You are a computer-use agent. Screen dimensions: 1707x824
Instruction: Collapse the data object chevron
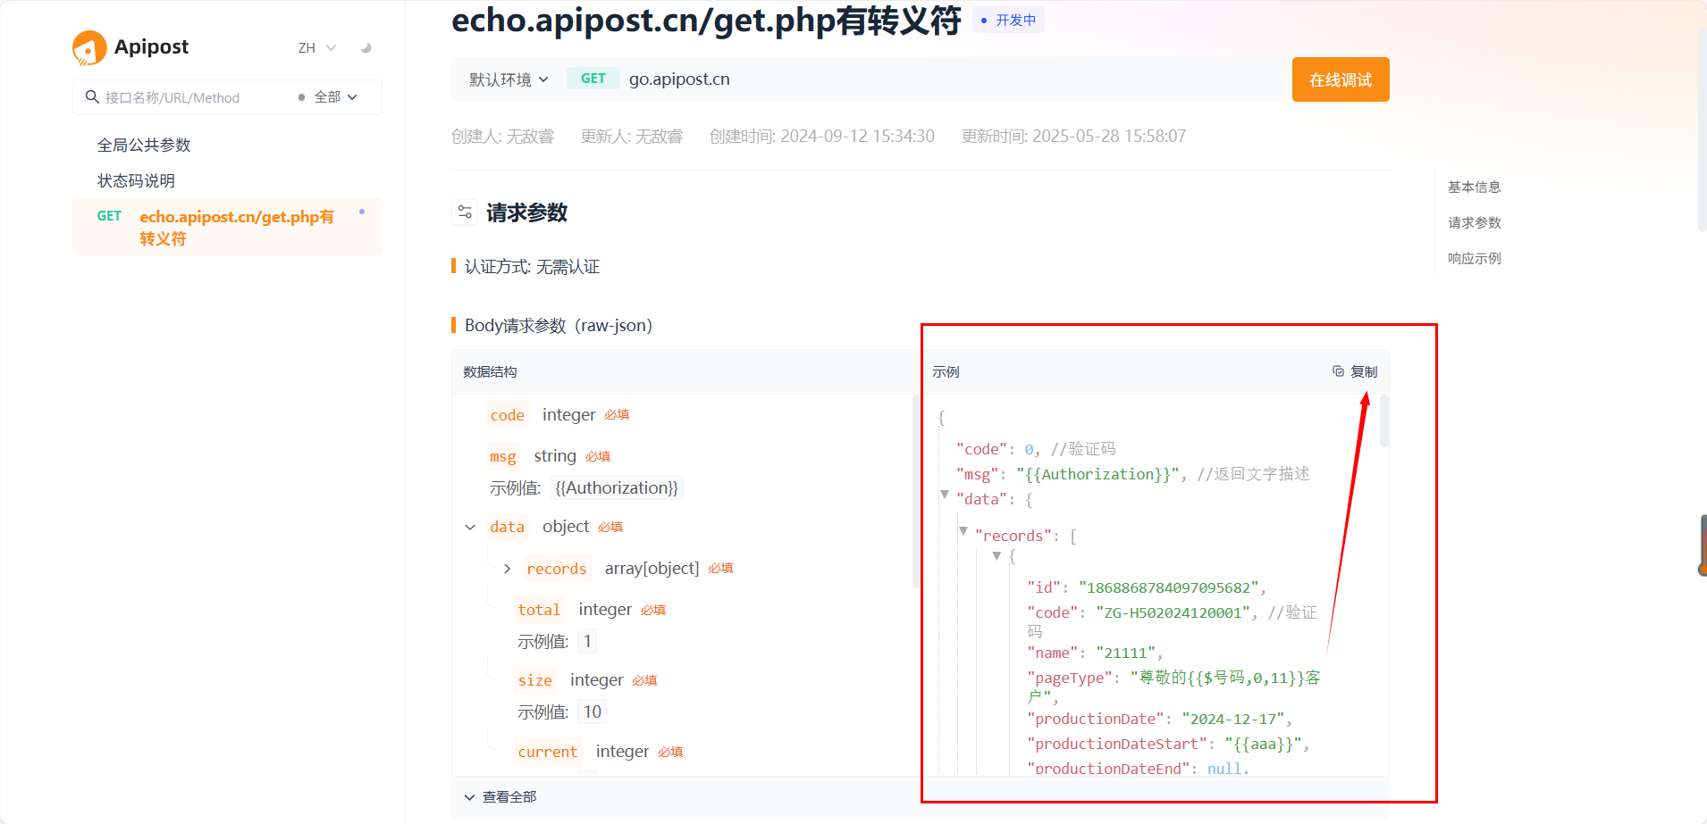tap(470, 528)
